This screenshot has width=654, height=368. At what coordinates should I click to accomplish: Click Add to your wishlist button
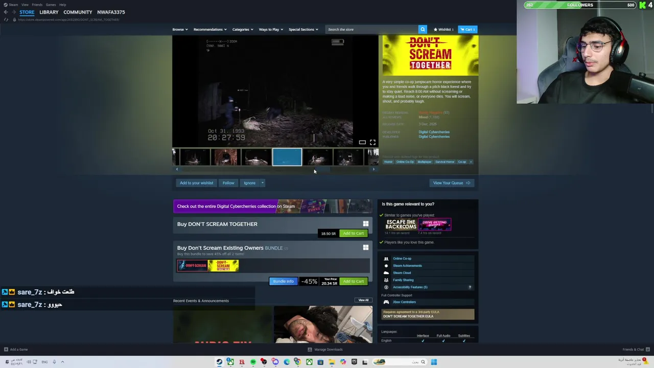[196, 183]
